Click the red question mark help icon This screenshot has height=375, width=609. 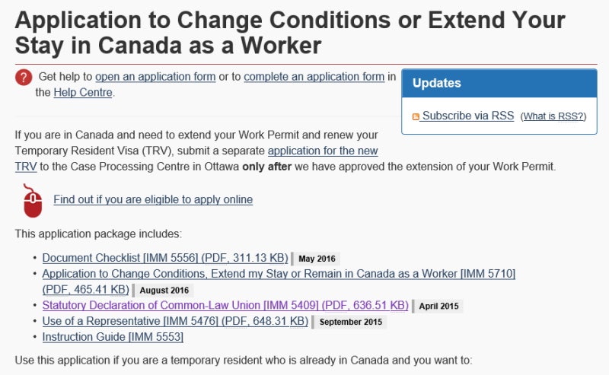24,78
